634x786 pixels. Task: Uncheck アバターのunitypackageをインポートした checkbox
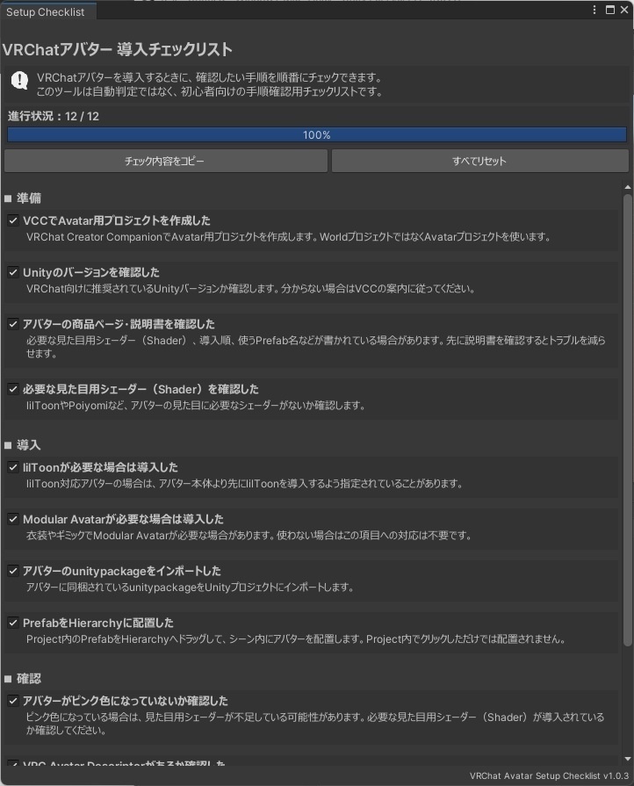pos(13,571)
